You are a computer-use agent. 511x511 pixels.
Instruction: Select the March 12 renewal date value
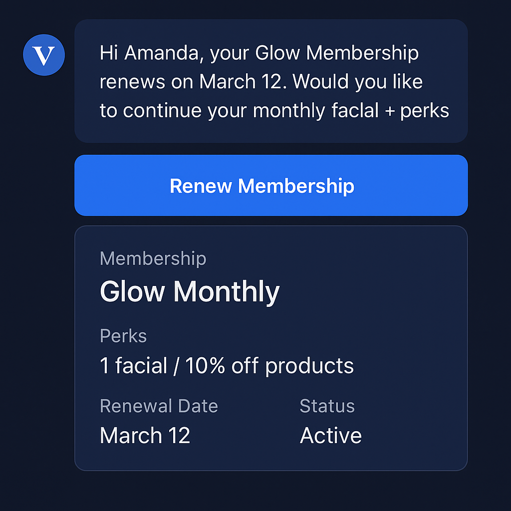(145, 435)
